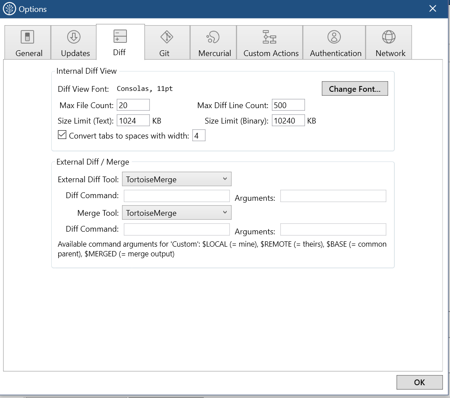
Task: Click the Authentication person icon
Action: (x=334, y=37)
